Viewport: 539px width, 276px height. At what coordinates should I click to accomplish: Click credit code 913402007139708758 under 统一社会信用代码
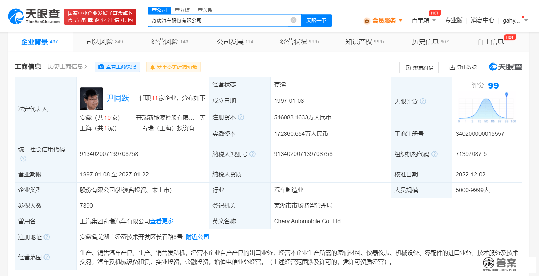pos(109,154)
